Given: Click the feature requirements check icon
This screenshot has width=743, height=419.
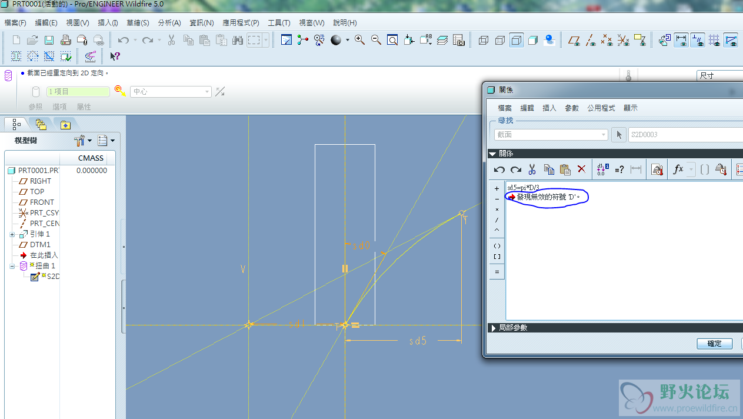Looking at the screenshot, I should [65, 56].
